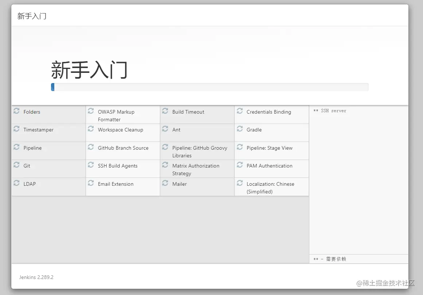Click the pending icon next to OWASP Markup Formatter
The image size is (423, 295).
(91, 111)
